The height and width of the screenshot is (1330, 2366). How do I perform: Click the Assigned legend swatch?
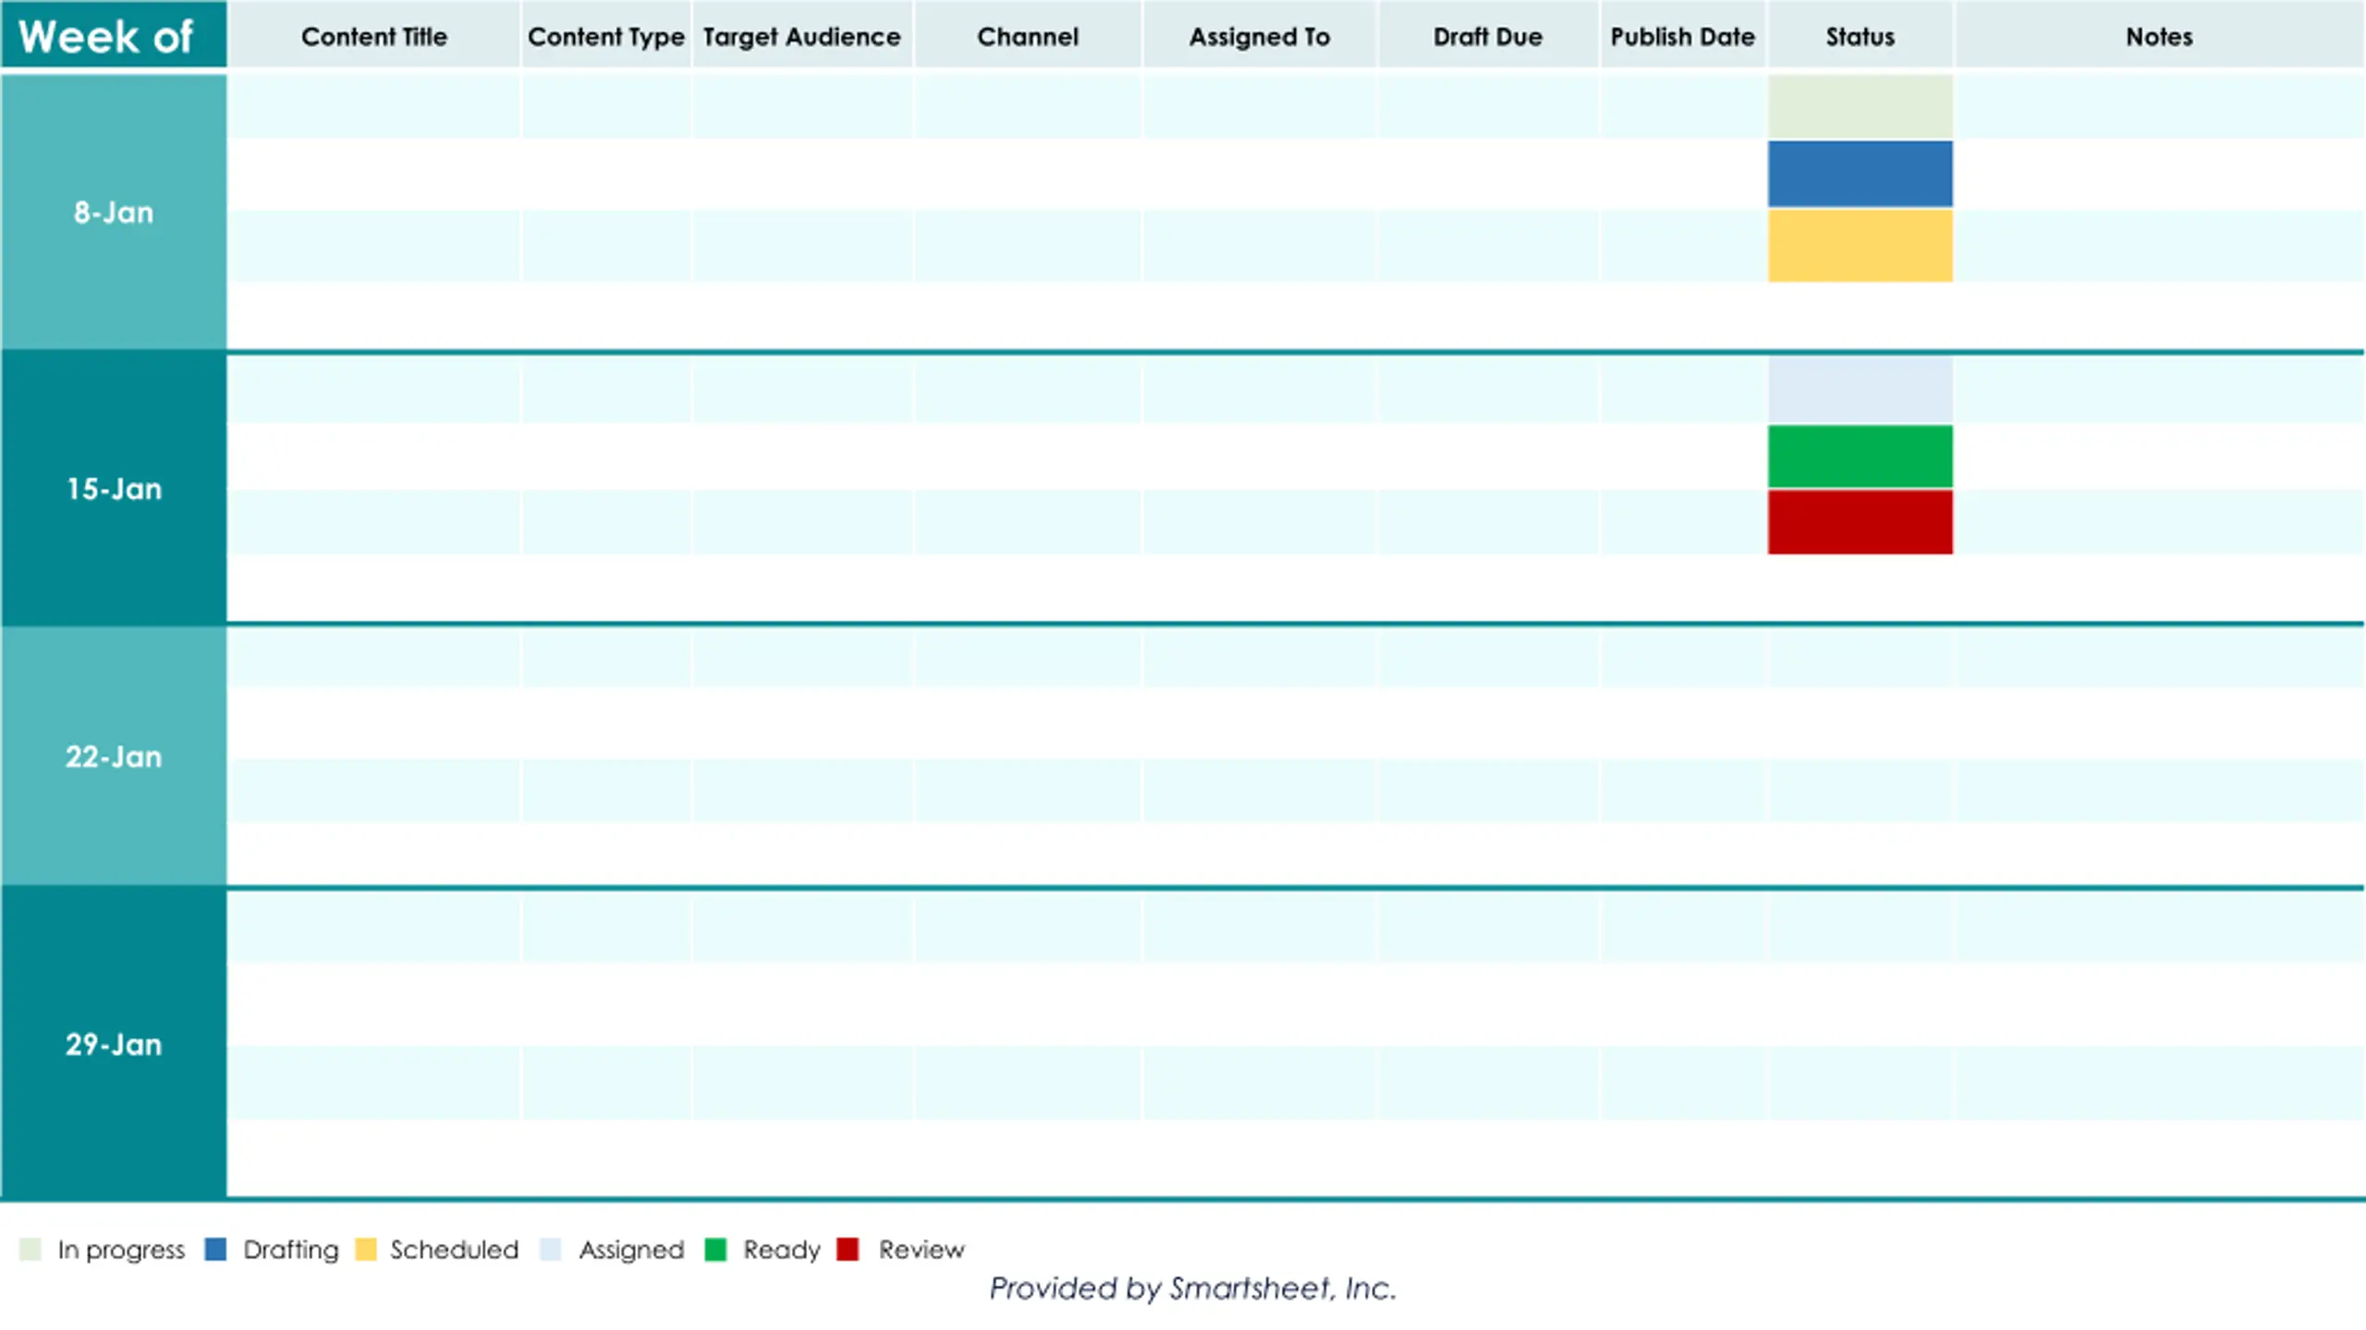tap(551, 1249)
